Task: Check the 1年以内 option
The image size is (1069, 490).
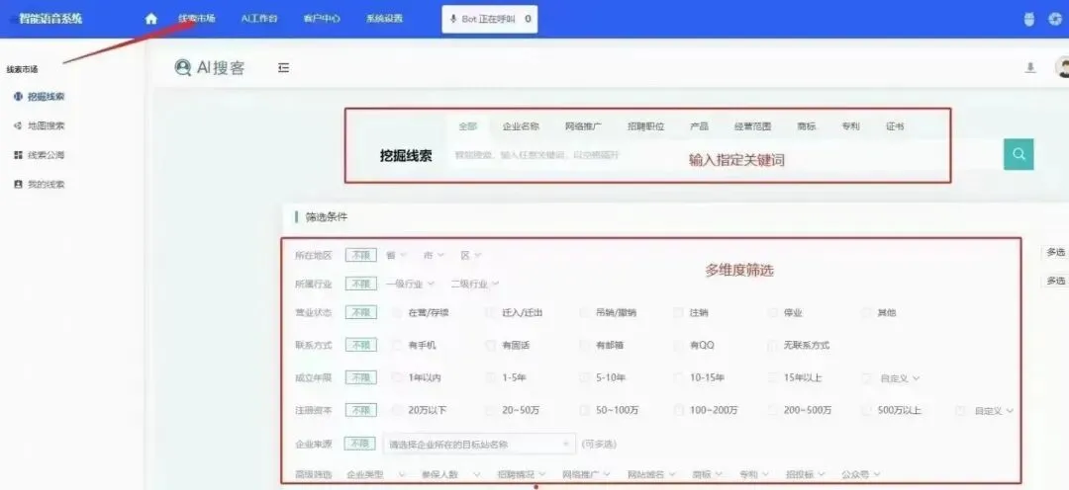Action: tap(397, 377)
